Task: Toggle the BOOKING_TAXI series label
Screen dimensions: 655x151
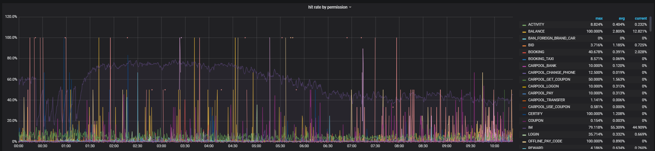Action: click(x=541, y=59)
